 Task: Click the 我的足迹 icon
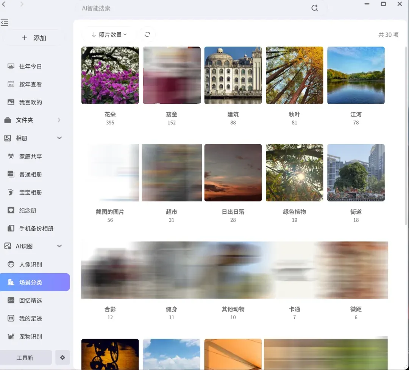tap(11, 318)
